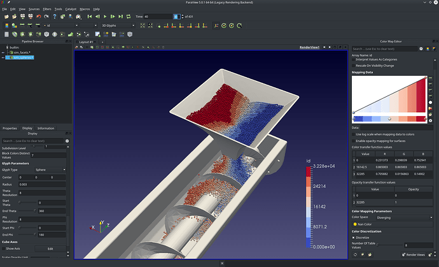439x267 pixels.
Task: Click the advanced gear in Properties search
Action: click(x=67, y=140)
